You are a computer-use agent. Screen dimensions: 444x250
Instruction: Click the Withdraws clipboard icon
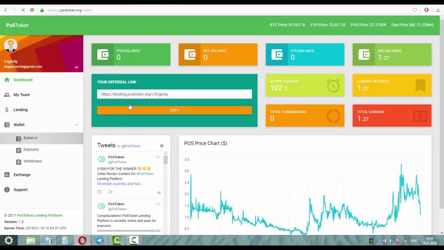pyautogui.click(x=18, y=161)
